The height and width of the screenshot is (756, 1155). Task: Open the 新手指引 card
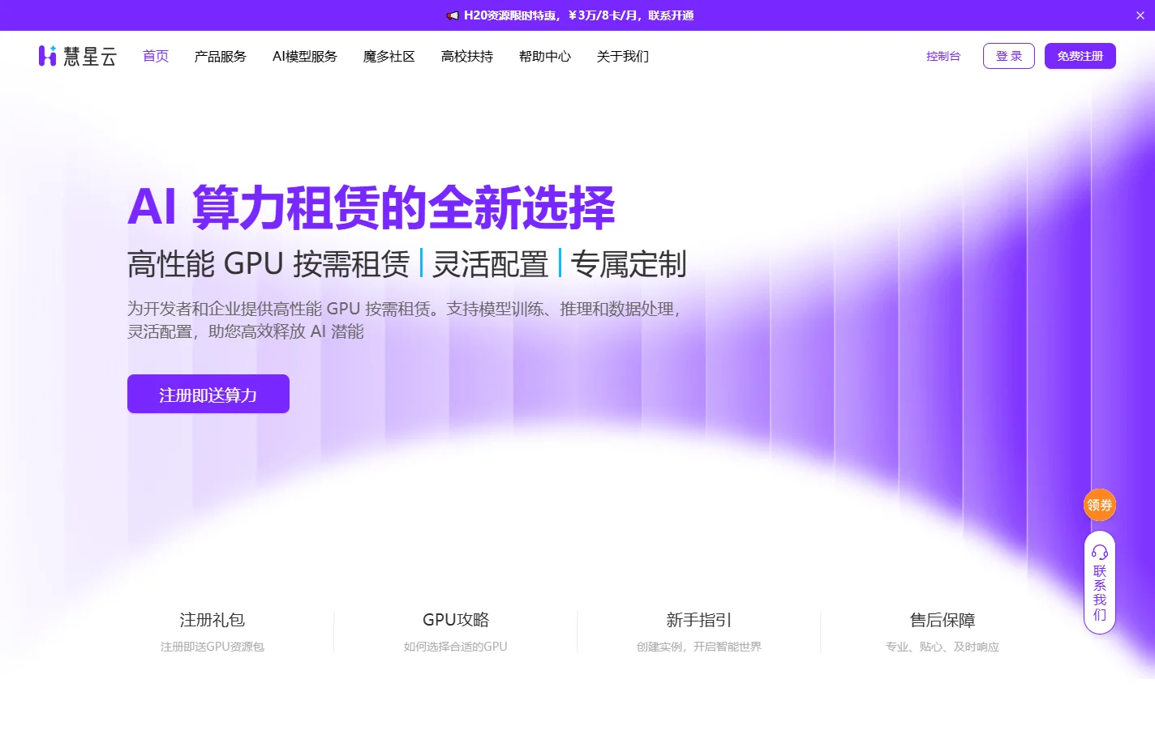[699, 632]
